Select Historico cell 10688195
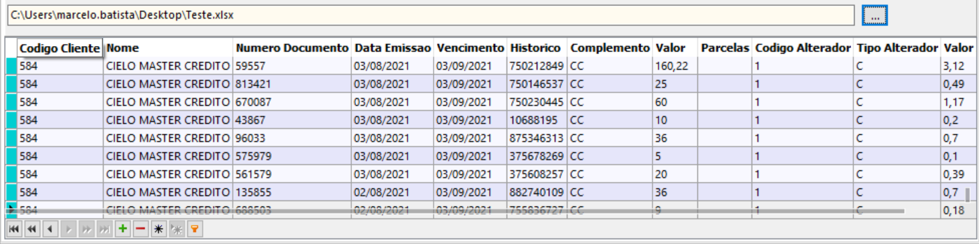Viewport: 979px width, 244px height. point(537,120)
